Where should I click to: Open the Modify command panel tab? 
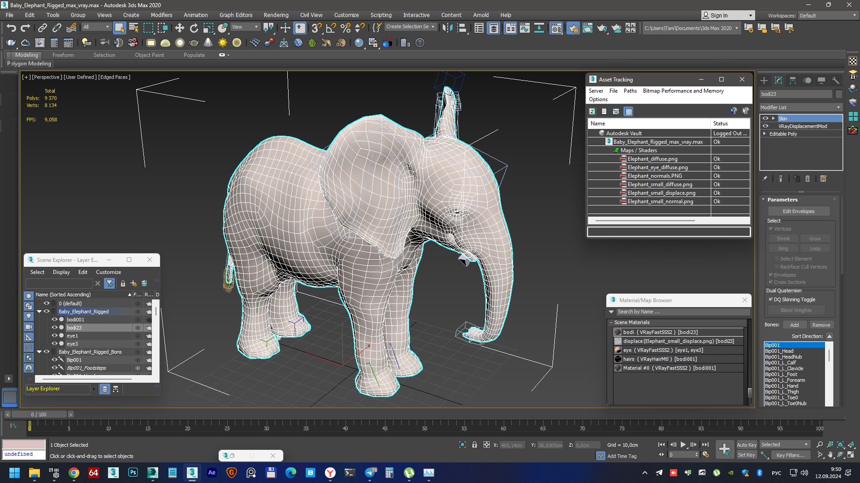click(x=778, y=81)
